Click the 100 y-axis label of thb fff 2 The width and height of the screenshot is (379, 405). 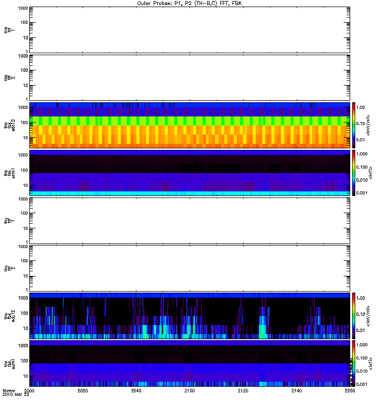[24, 70]
